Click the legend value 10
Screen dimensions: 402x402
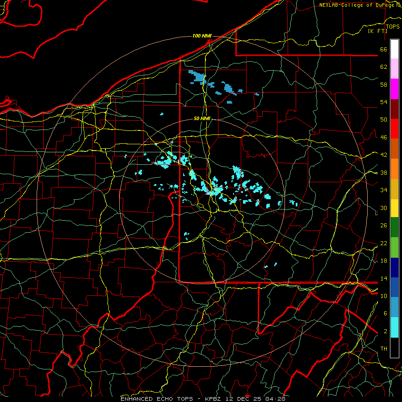(384, 296)
